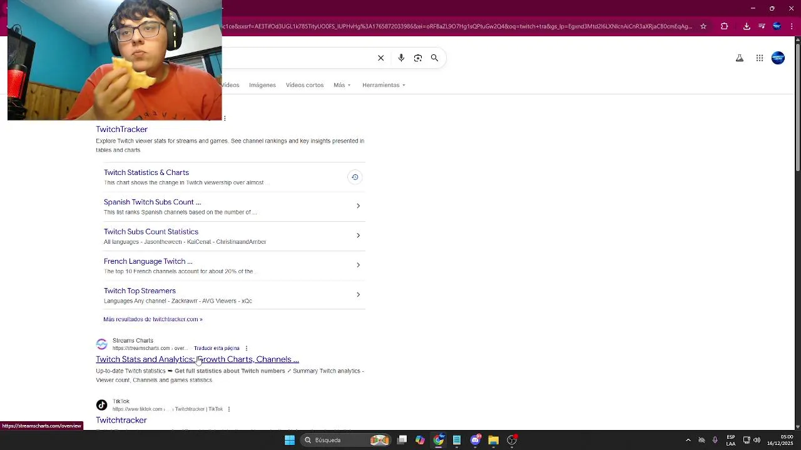Open options for TikTok result
801x450 pixels.
click(x=228, y=409)
